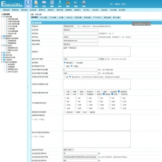Open the 传输协议 protocol dropdown
Viewport: 162px width, 162px height.
click(71, 26)
